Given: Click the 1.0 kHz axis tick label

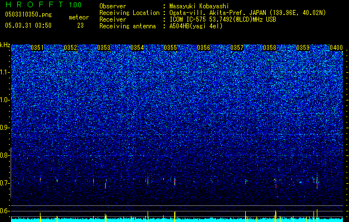Looking at the screenshot, I should pos(4,100).
